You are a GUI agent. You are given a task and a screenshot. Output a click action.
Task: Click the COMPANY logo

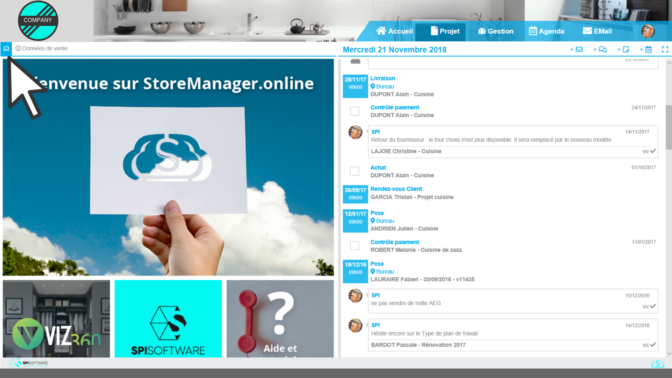pos(38,21)
